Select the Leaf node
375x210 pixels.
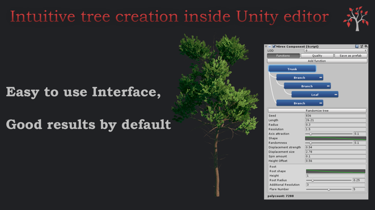pyautogui.click(x=315, y=94)
